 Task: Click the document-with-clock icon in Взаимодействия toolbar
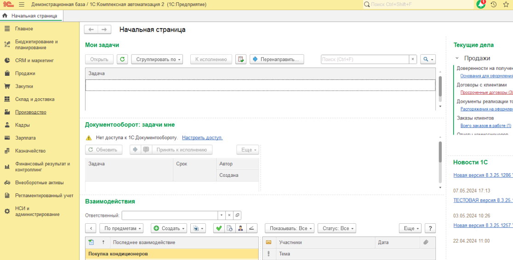click(x=230, y=228)
